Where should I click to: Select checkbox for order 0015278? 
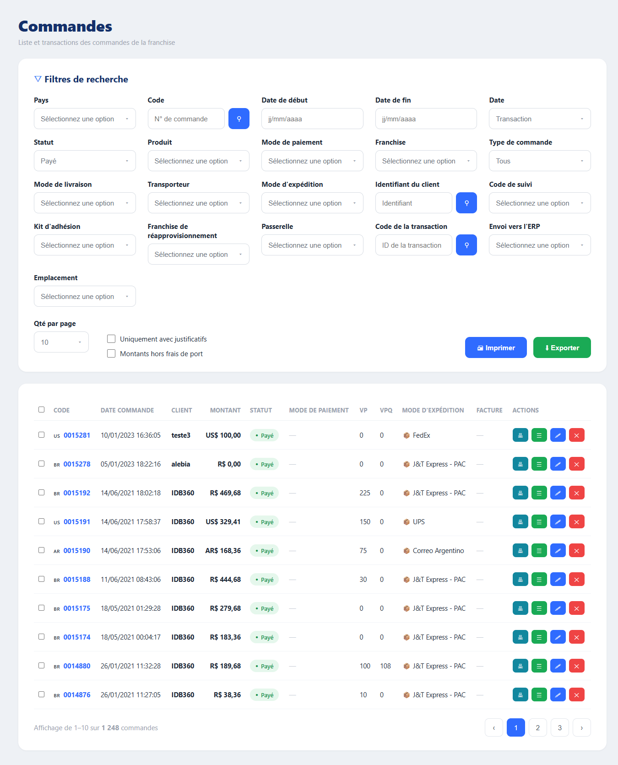[41, 464]
